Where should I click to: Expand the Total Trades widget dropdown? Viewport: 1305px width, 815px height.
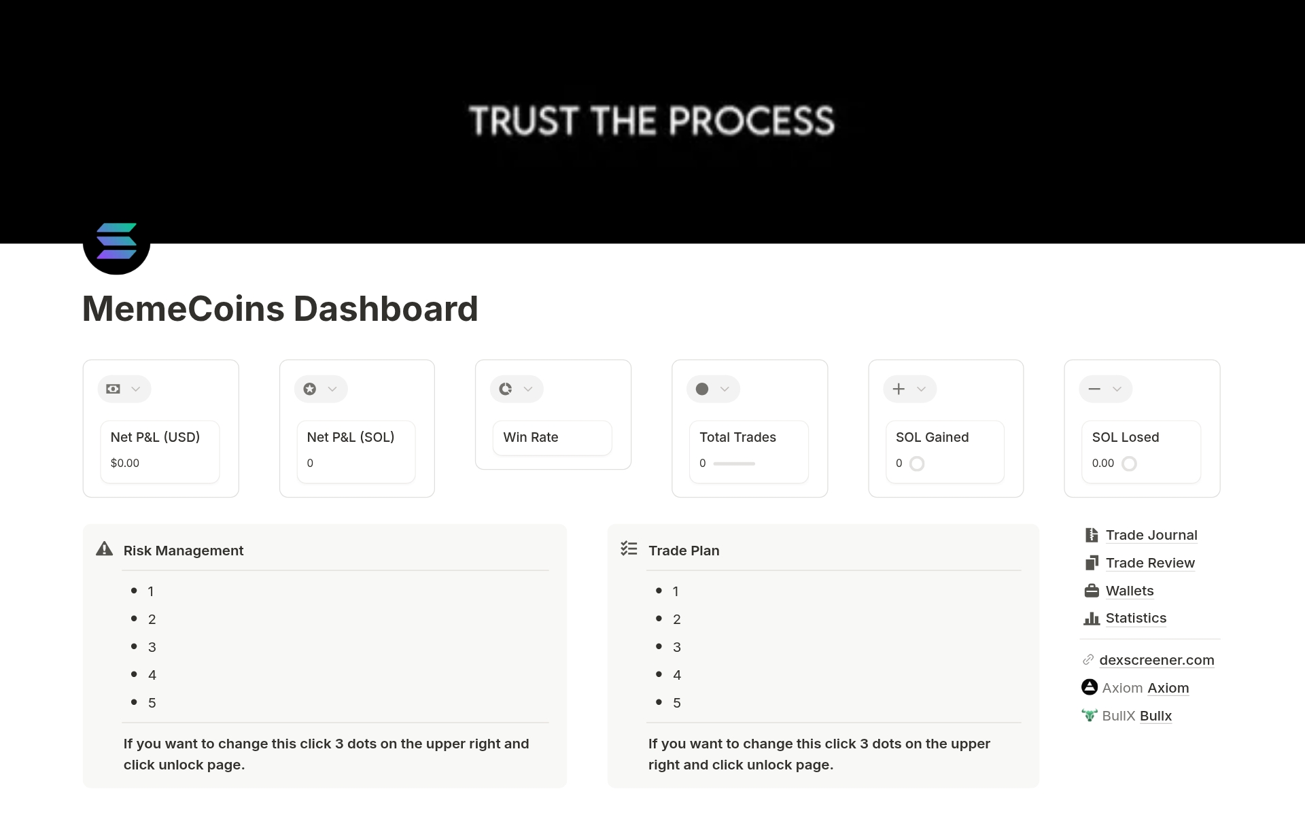[725, 389]
